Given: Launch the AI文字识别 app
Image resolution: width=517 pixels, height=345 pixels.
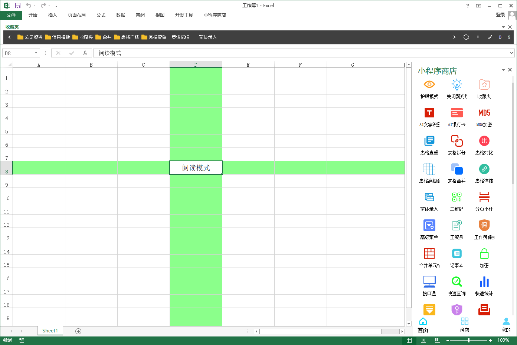Looking at the screenshot, I should tap(429, 117).
